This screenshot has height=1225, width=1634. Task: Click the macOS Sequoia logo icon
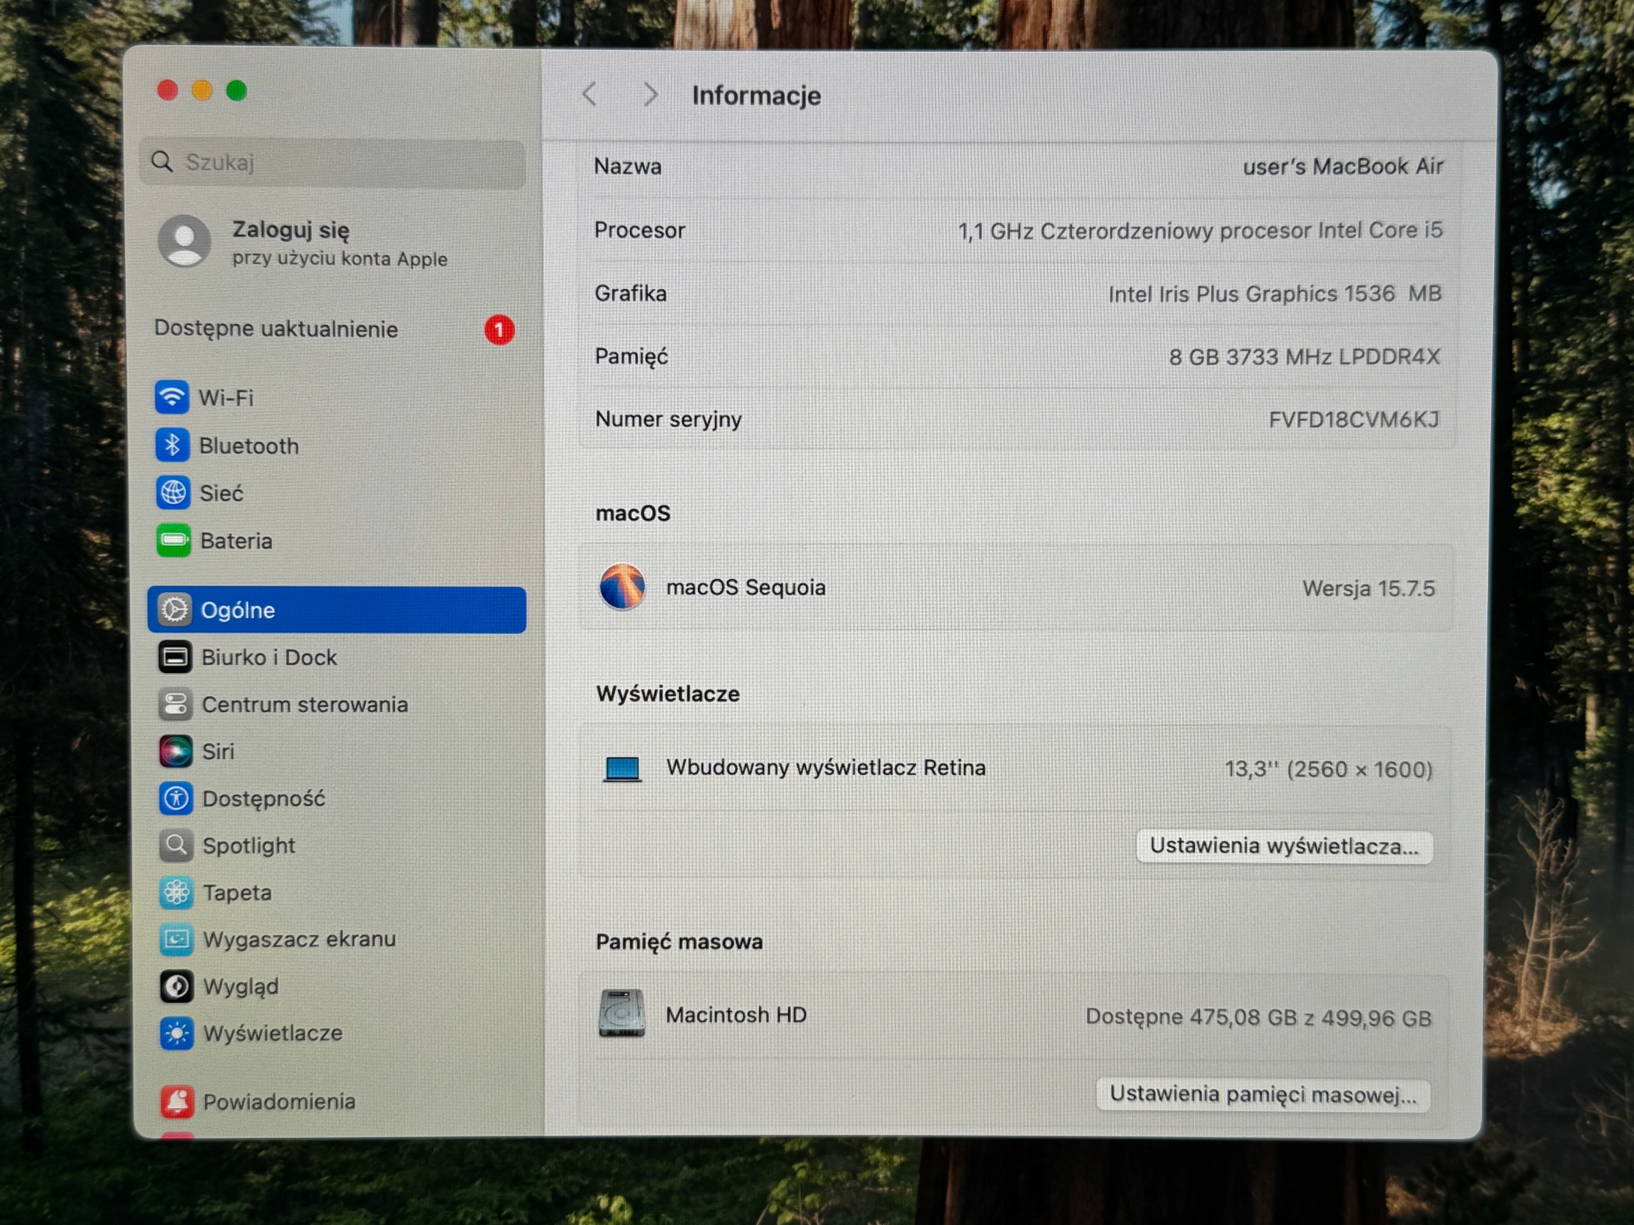coord(622,587)
